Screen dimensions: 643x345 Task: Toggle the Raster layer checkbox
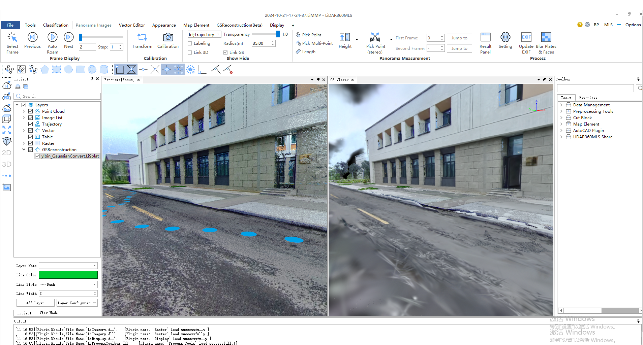point(30,143)
